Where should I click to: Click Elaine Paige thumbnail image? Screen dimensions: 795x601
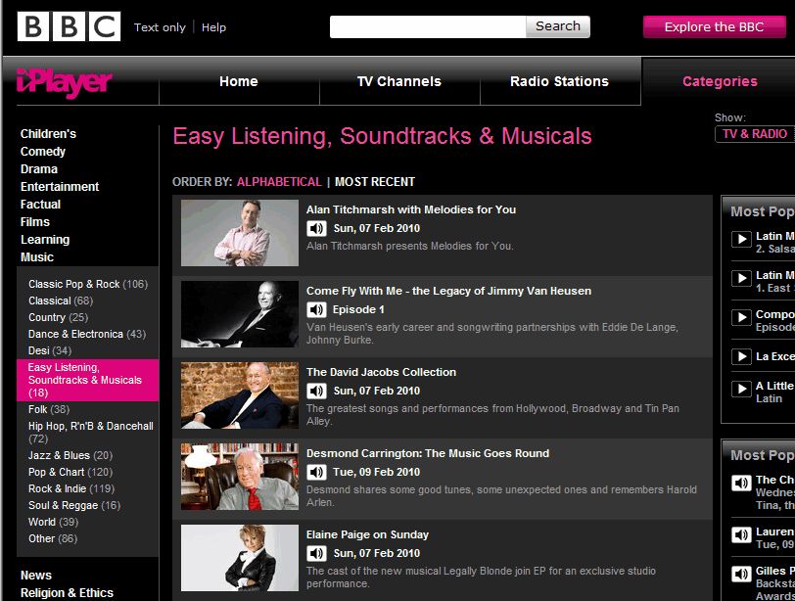tap(240, 558)
